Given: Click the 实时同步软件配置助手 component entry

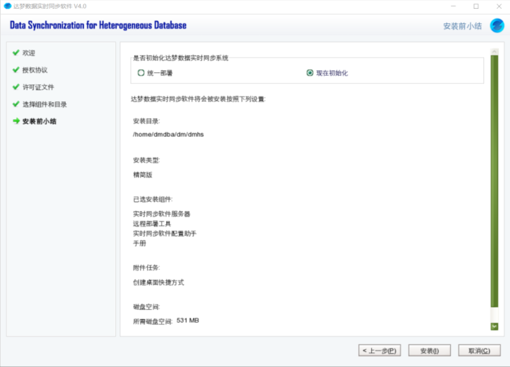Looking at the screenshot, I should pyautogui.click(x=165, y=234).
